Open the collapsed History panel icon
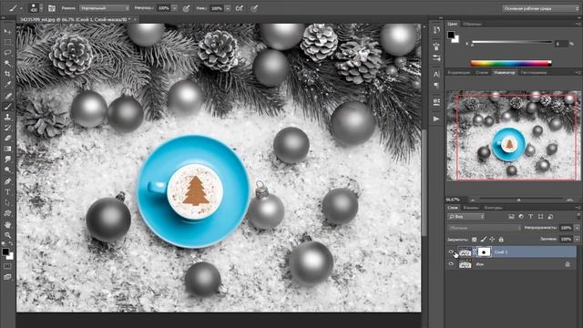 pos(436,30)
